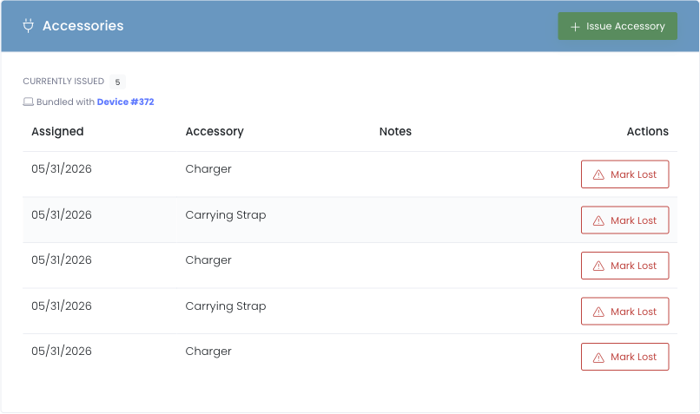Open the Issue Accessory button
This screenshot has height=414, width=700.
[x=617, y=26]
